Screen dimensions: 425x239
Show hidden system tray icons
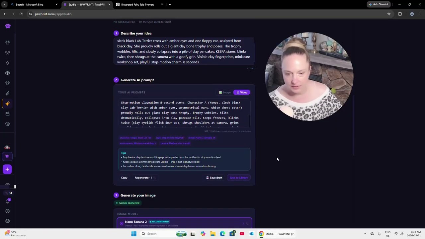coord(365,234)
